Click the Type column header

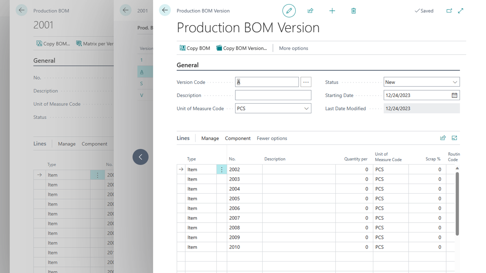(191, 159)
